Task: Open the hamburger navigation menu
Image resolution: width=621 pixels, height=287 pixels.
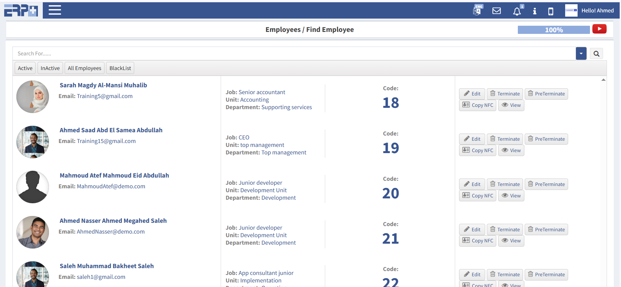Action: pyautogui.click(x=55, y=10)
